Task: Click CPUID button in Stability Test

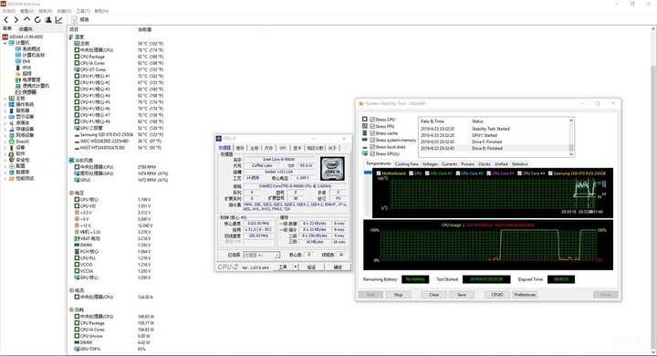Action: click(497, 295)
